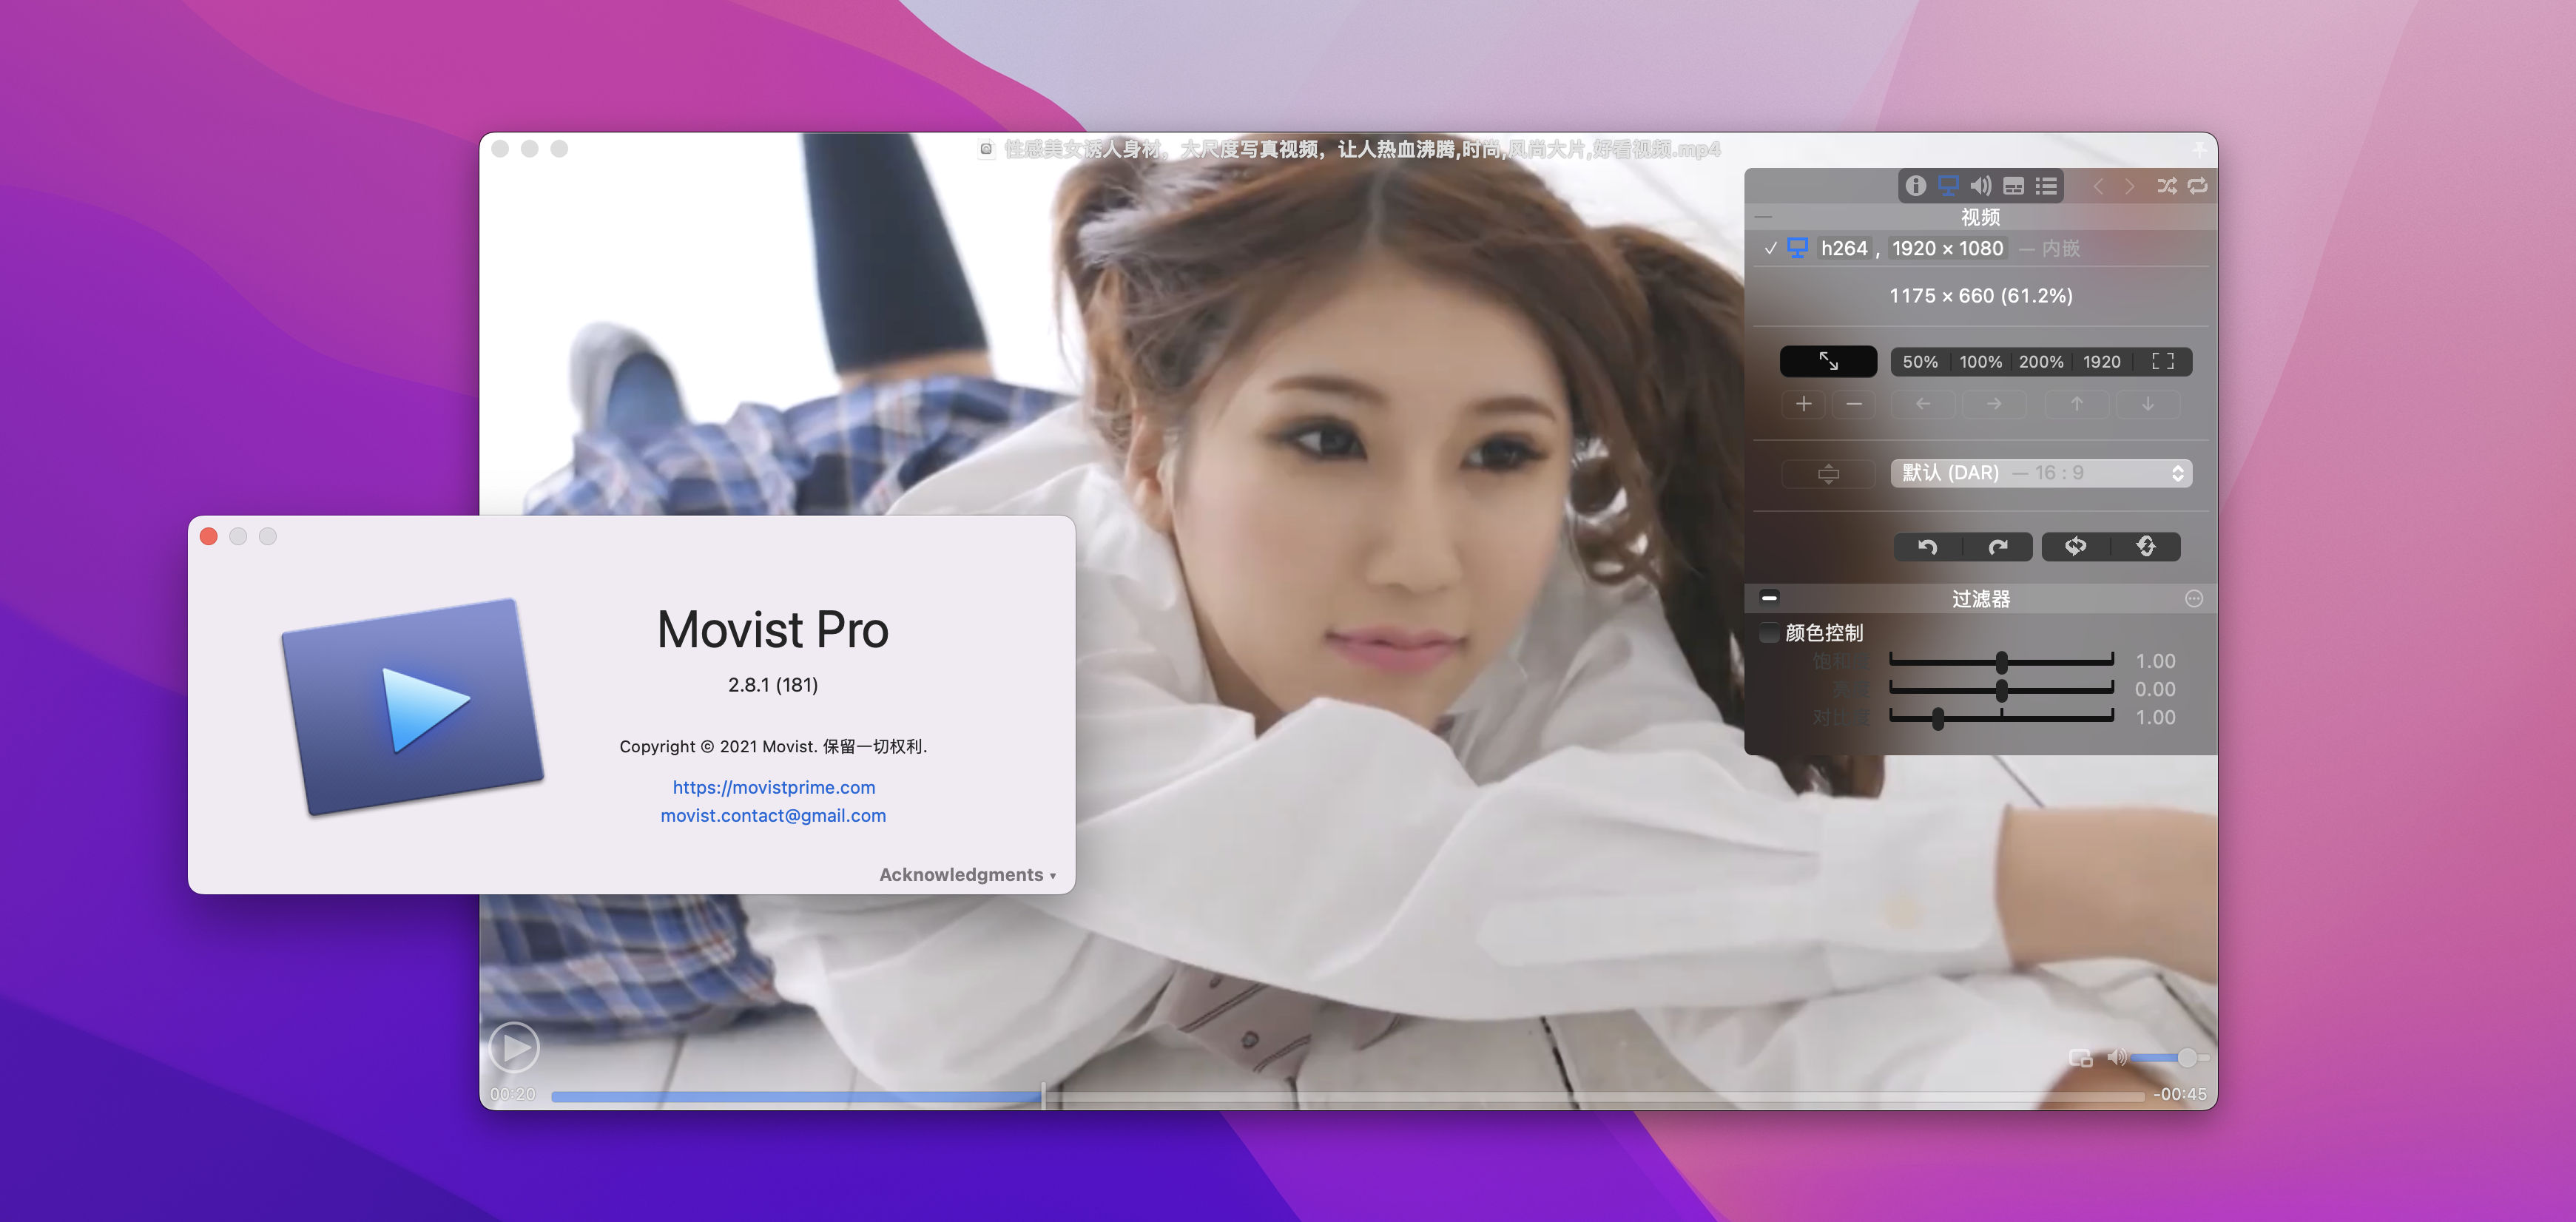Show the playlist tab list icon
Image resolution: width=2576 pixels, height=1222 pixels.
(x=2047, y=186)
